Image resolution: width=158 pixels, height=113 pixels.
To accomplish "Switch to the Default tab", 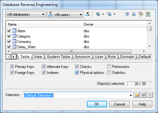I will pyautogui.click(x=144, y=57).
